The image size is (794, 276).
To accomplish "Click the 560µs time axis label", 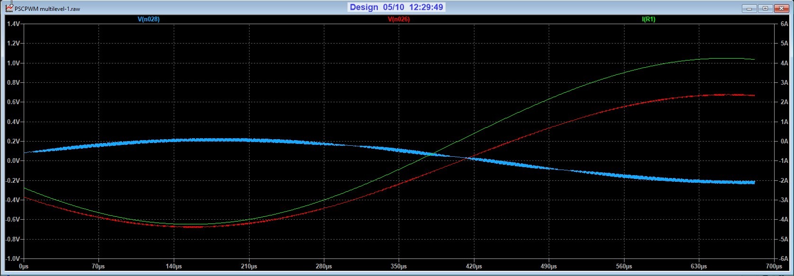I will (624, 267).
